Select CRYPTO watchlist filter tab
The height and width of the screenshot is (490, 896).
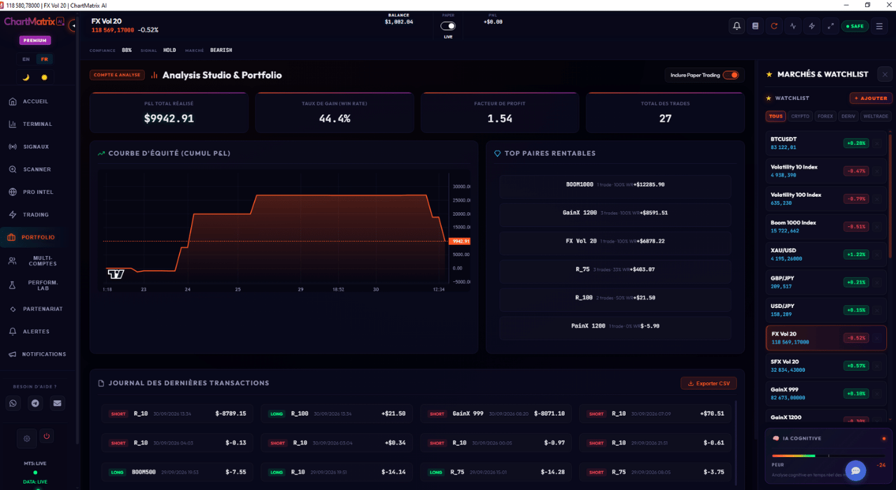800,116
